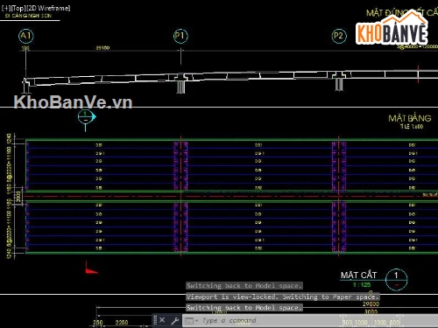Open the [2D Wireframe] visual style menu

[x=47, y=8]
